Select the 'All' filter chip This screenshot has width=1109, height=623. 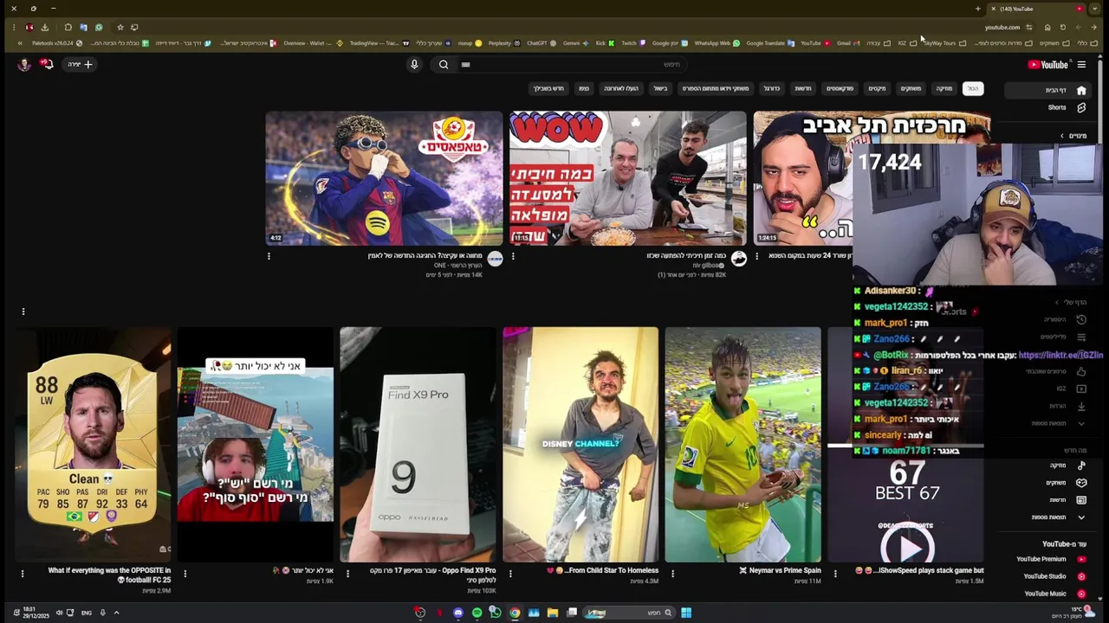pos(973,88)
